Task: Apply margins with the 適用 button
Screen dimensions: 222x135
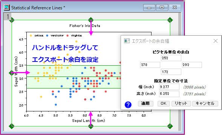Action: pos(145,103)
